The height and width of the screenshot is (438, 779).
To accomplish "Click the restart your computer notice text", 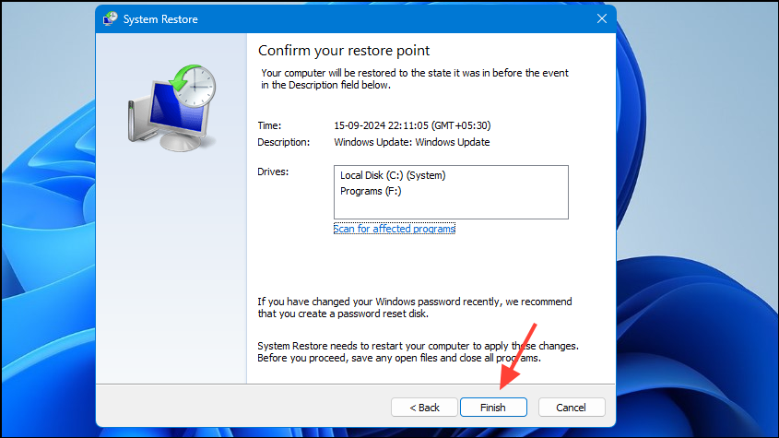I will 418,352.
